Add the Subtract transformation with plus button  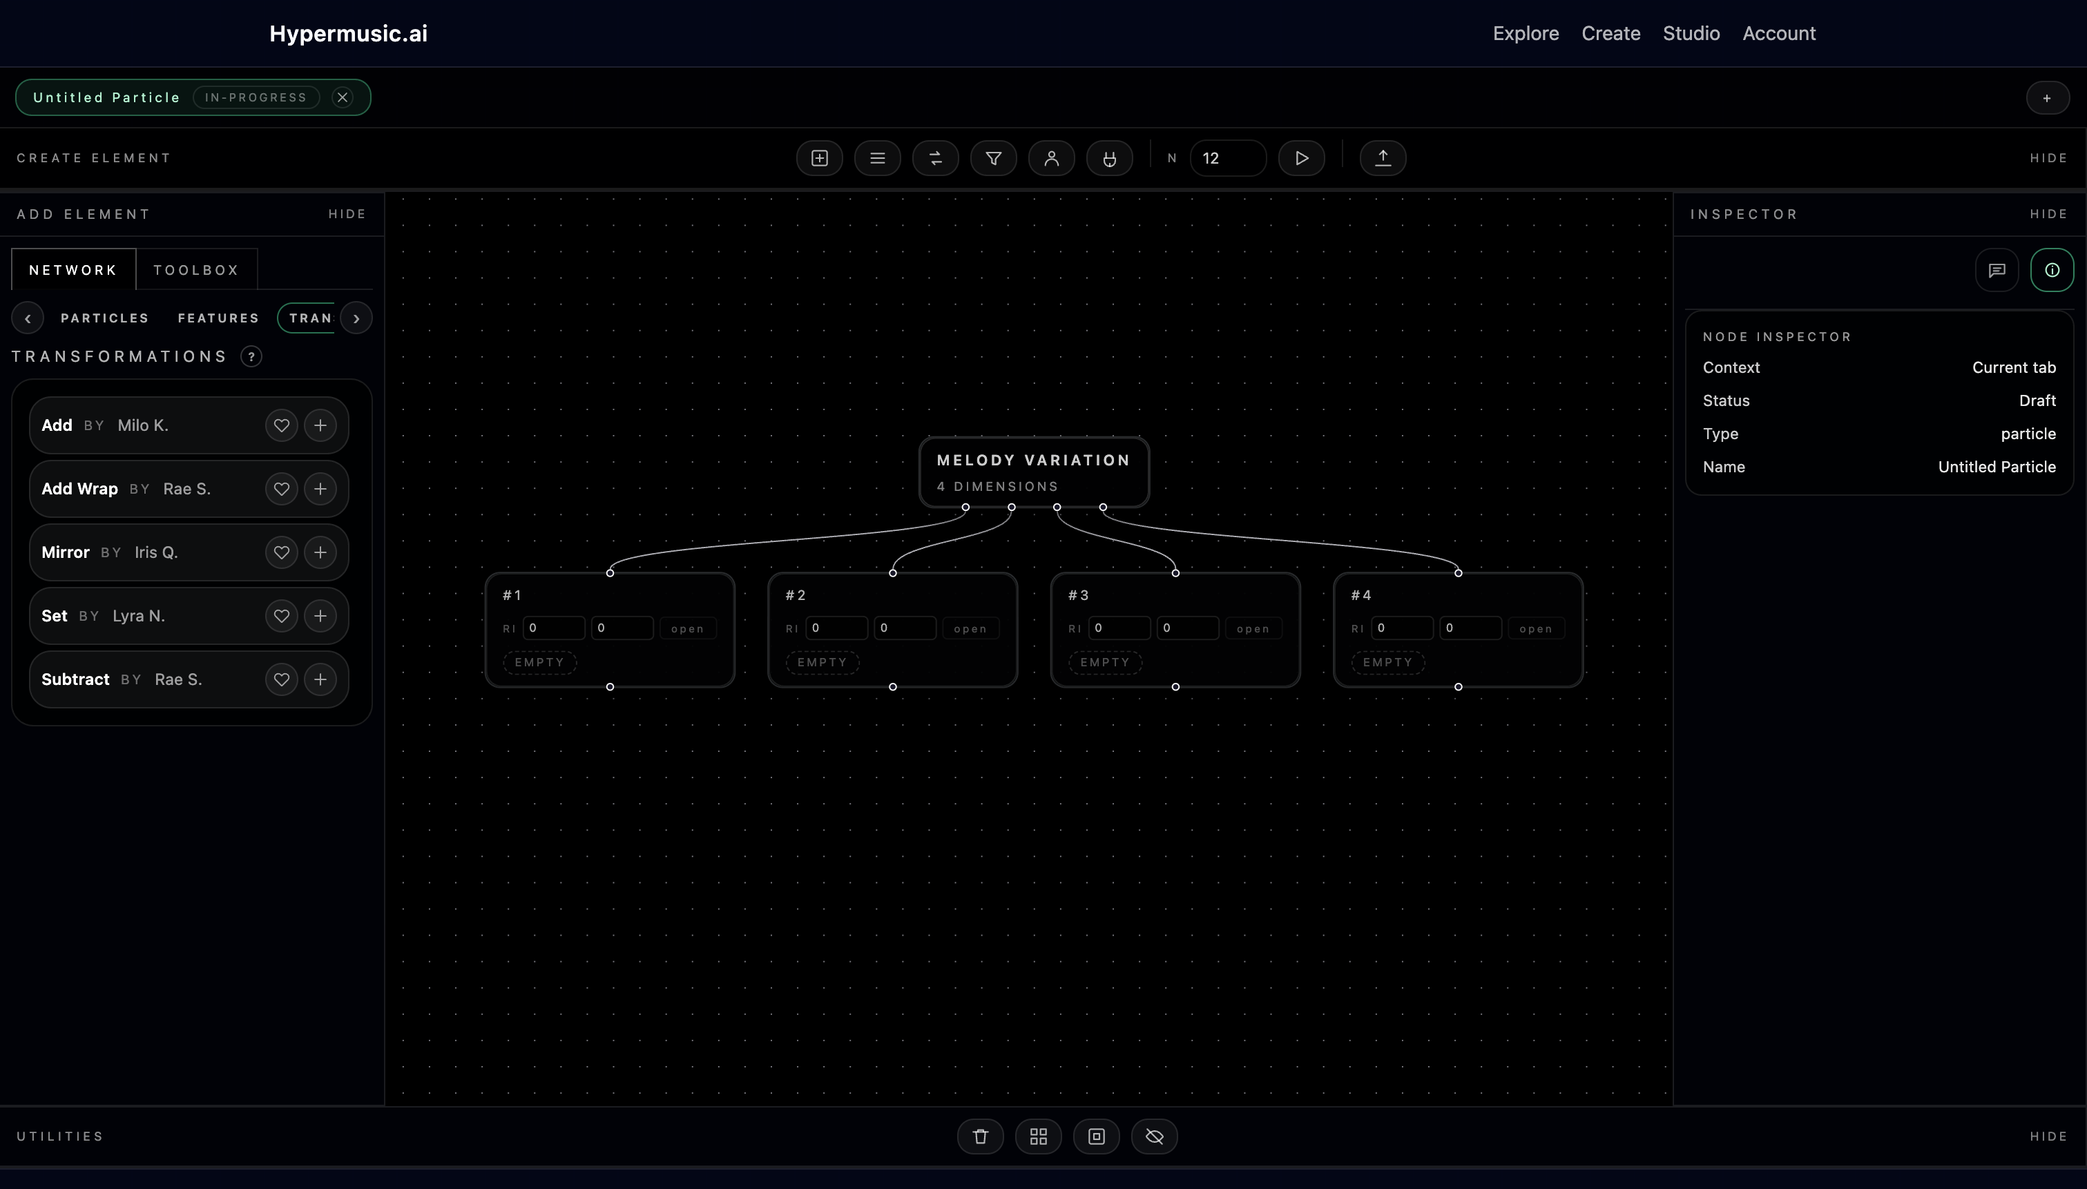click(320, 679)
